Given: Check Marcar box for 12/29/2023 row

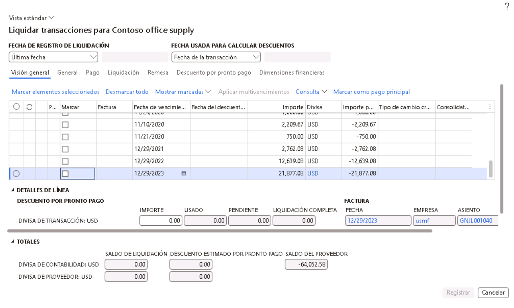Looking at the screenshot, I should (x=65, y=174).
